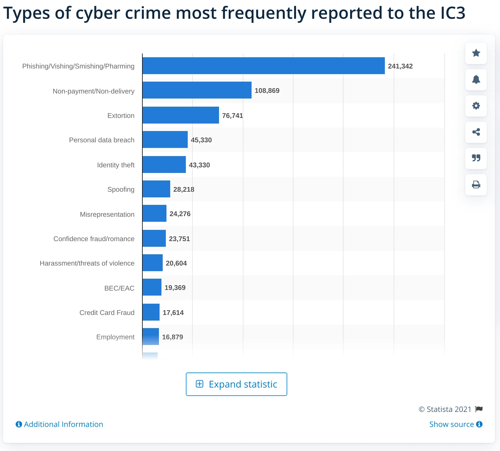Click the Phishing/Vishing/Smishing/Pharming bar

click(x=263, y=66)
